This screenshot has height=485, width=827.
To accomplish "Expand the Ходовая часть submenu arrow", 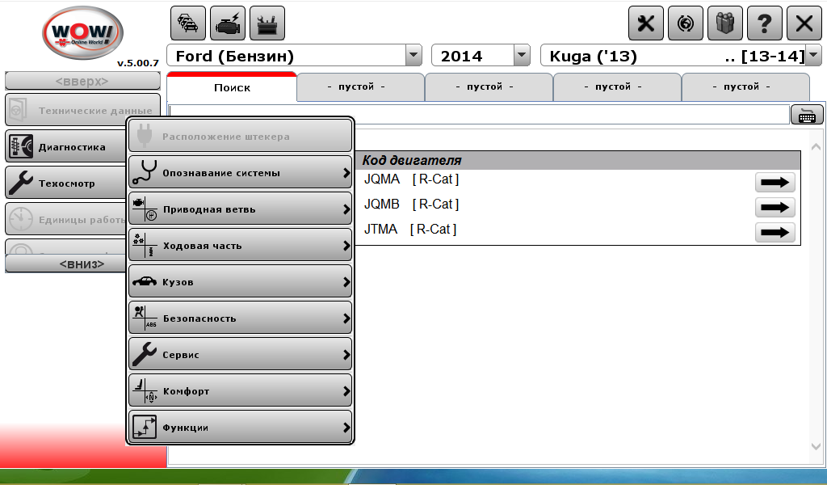I will pyautogui.click(x=346, y=246).
